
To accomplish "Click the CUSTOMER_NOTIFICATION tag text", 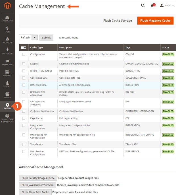I will click(x=140, y=111).
